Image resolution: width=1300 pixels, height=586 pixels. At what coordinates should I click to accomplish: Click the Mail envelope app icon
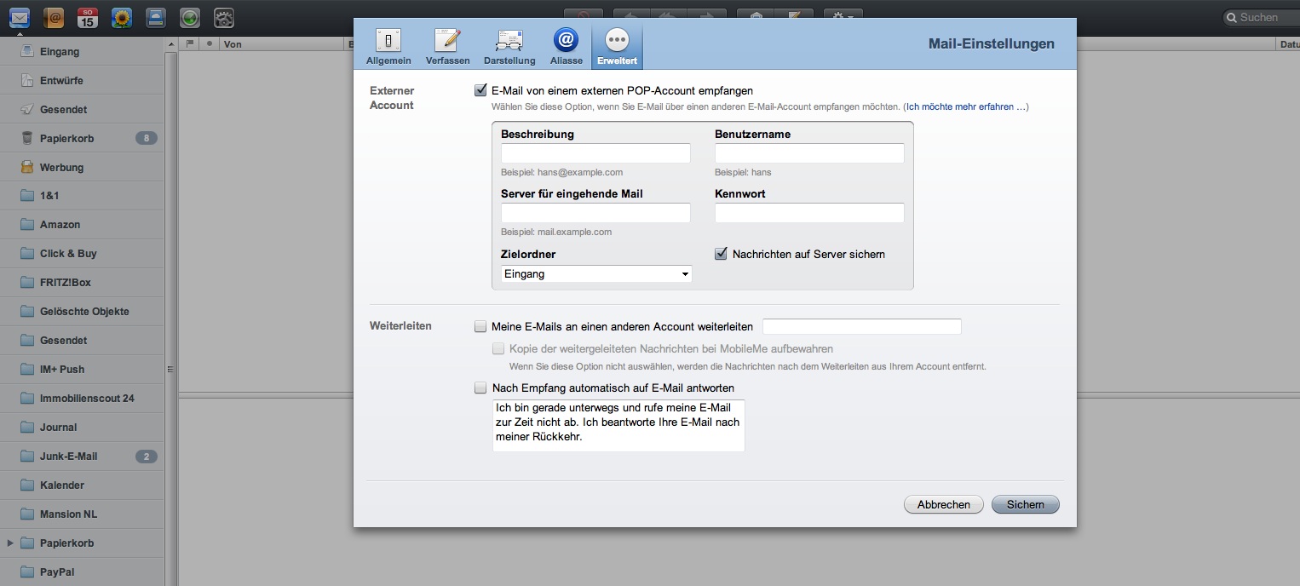pyautogui.click(x=19, y=16)
